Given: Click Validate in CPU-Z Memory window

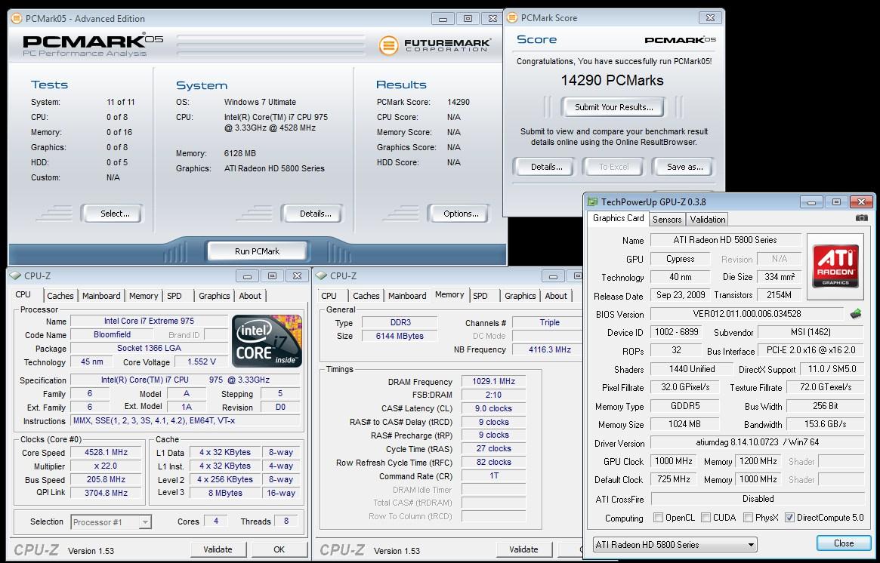Looking at the screenshot, I should tap(523, 549).
